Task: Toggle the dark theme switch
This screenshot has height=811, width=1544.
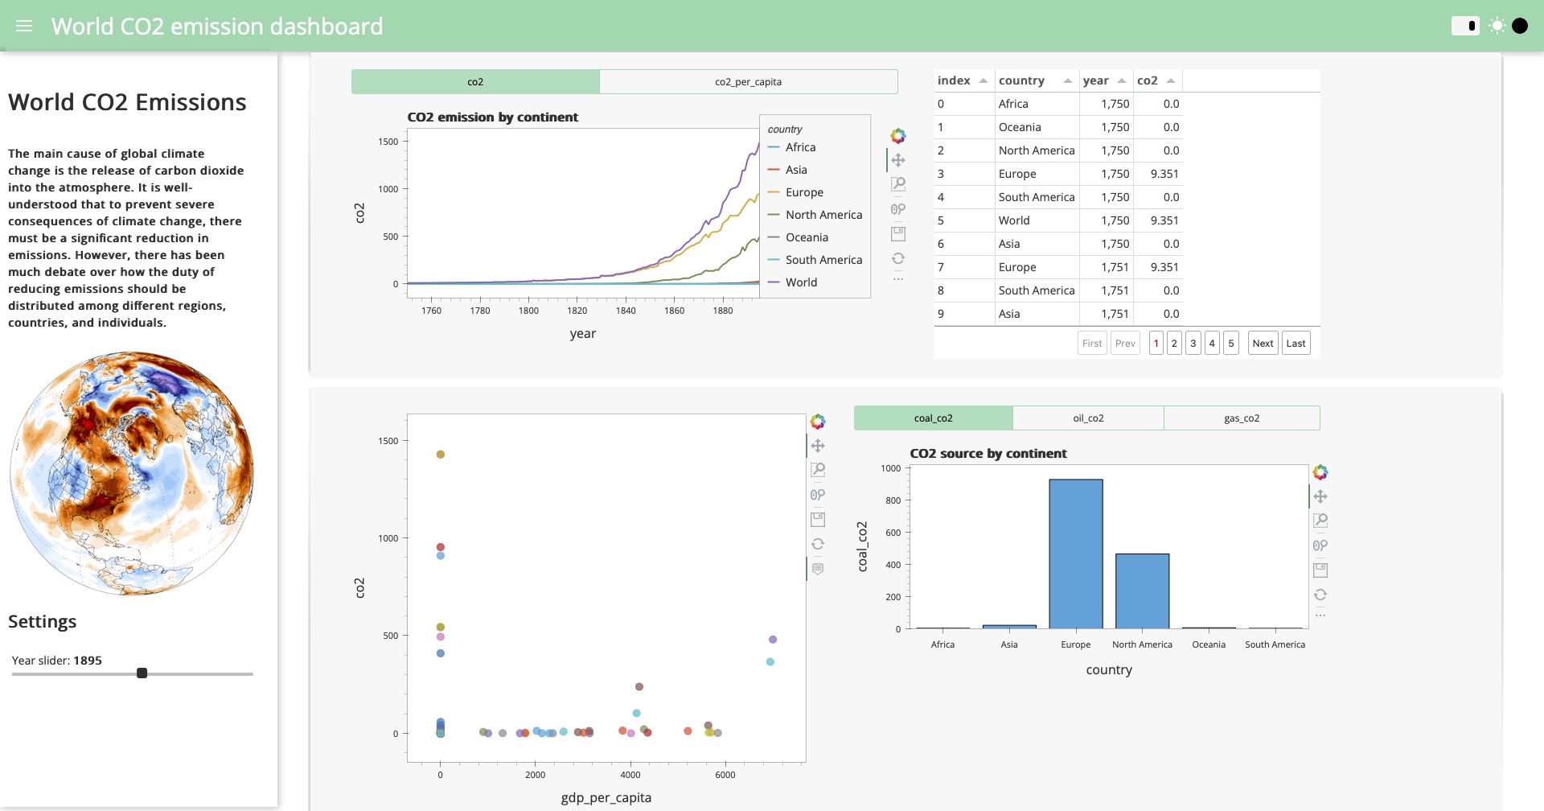Action: click(x=1464, y=26)
